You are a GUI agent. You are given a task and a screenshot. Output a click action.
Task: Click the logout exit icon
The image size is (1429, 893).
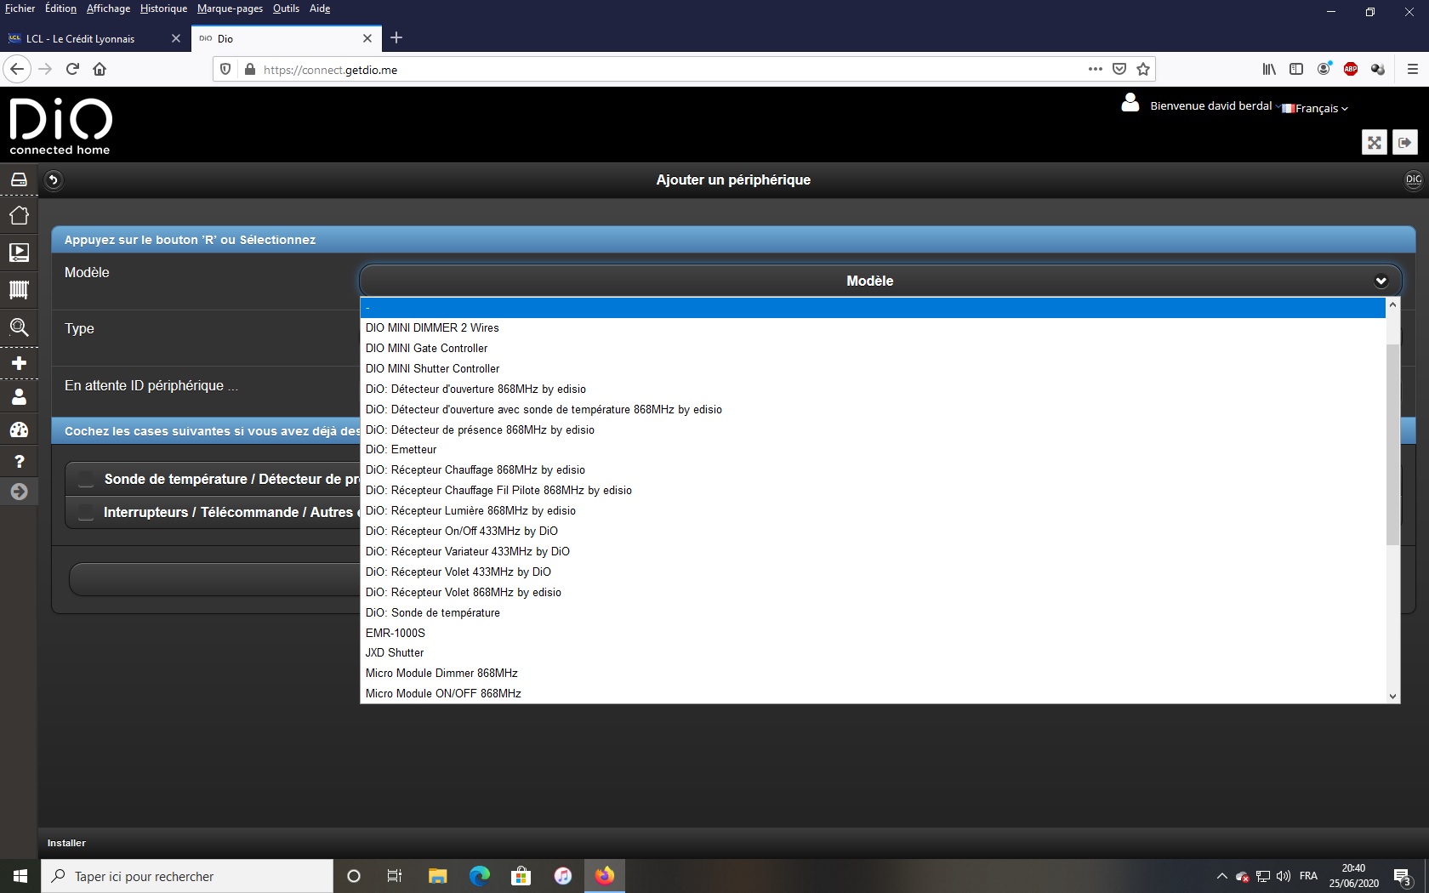[x=1405, y=142]
